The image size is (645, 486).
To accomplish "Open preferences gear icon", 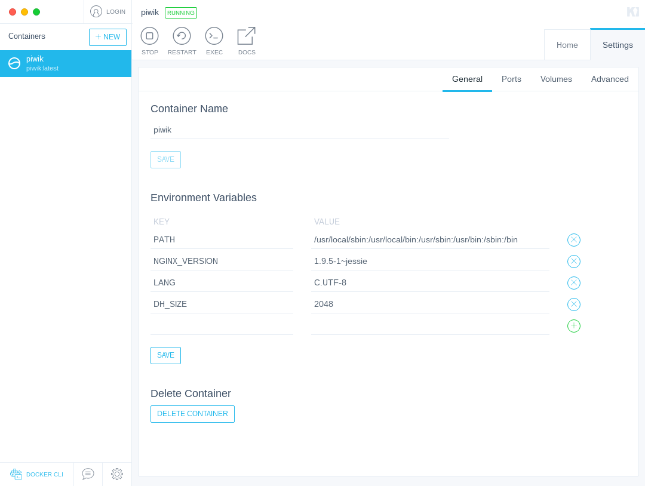I will coord(117,473).
